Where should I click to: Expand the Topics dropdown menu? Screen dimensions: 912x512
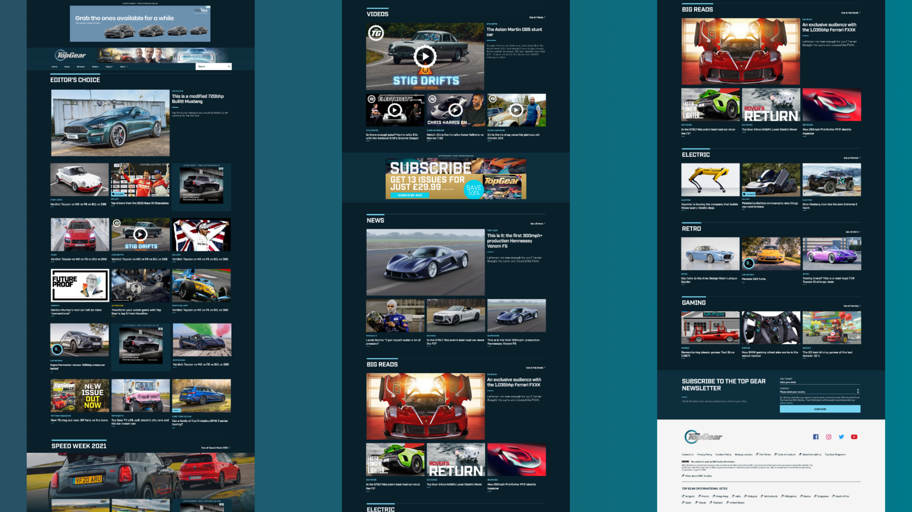pyautogui.click(x=109, y=67)
